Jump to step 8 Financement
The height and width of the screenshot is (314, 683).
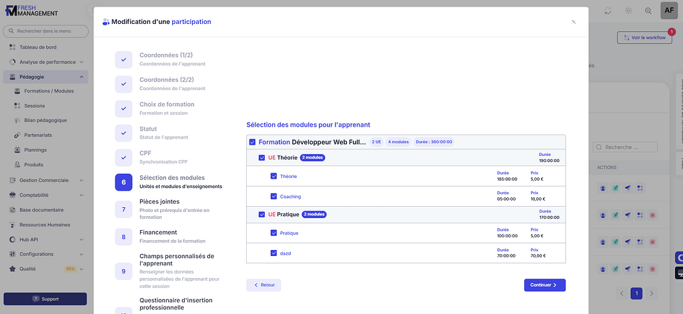click(123, 237)
